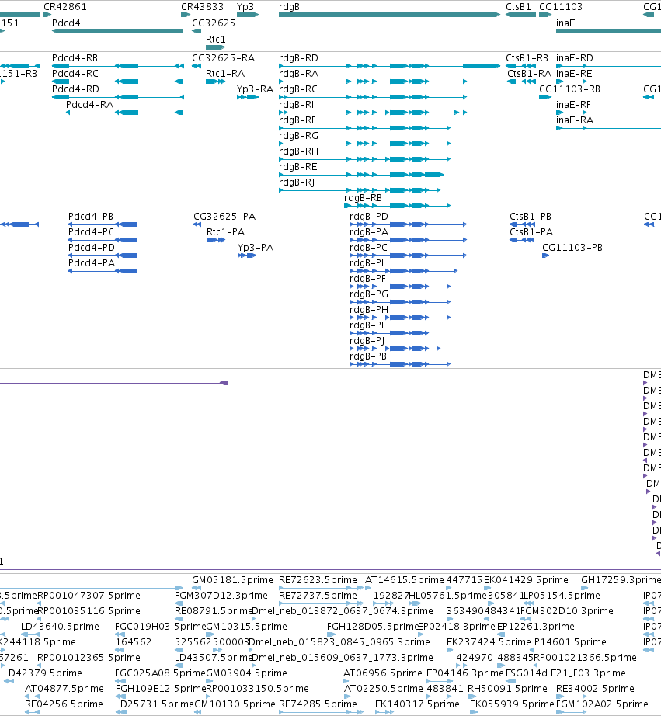Click protein Pdcd4-PD label
661x716 pixels.
tap(92, 248)
